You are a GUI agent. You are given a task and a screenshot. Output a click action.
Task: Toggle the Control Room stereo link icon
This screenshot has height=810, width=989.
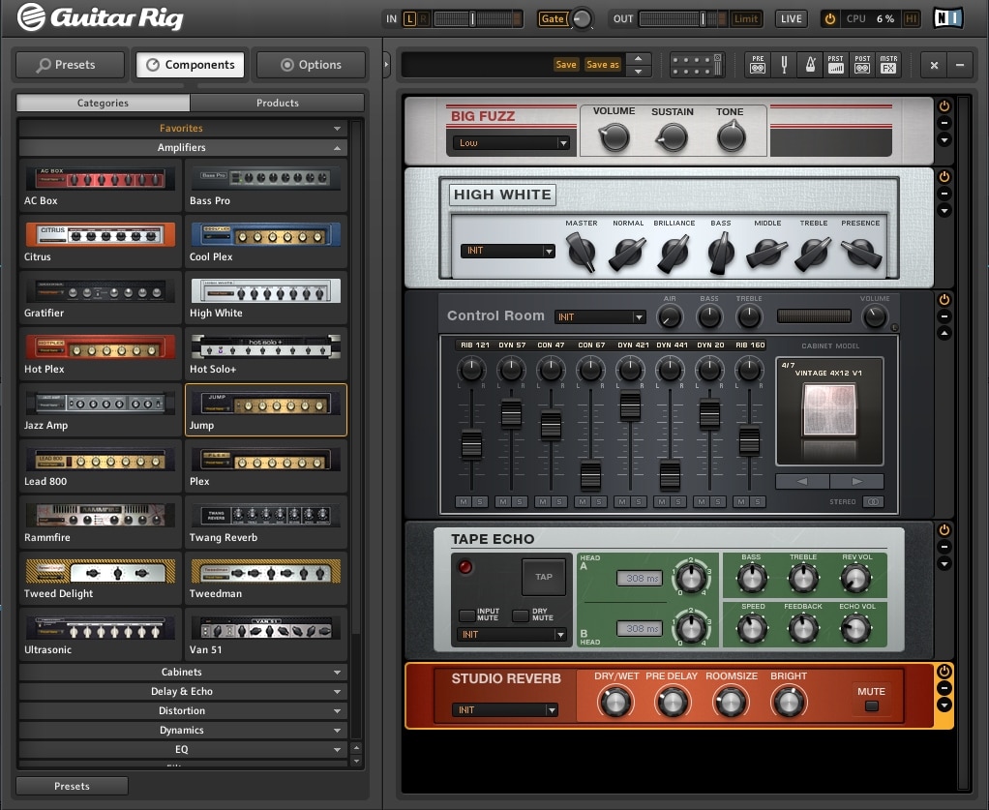click(x=874, y=502)
